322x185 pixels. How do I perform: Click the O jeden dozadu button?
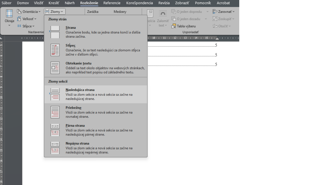pyautogui.click(x=186, y=19)
